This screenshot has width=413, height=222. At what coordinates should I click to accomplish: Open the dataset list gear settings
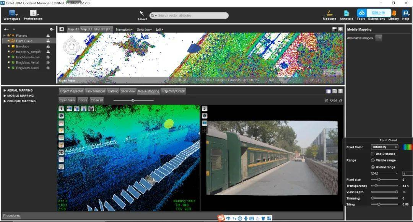[x=52, y=29]
